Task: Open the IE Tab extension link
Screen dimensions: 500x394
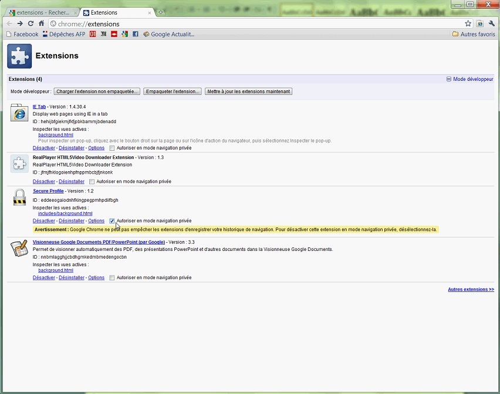Action: [x=39, y=107]
